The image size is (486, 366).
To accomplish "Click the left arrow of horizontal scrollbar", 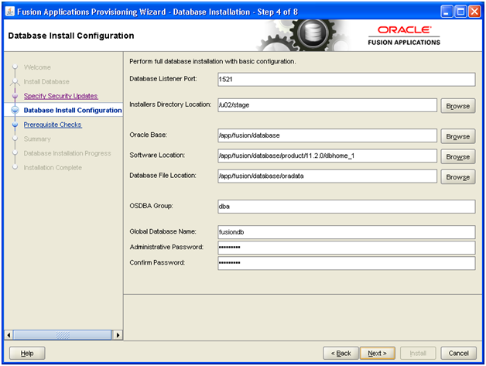I will [x=9, y=335].
